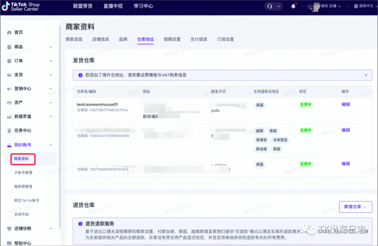378x246 pixels.
Task: Open the 简体中文 language dropdown
Action: [x=366, y=6]
